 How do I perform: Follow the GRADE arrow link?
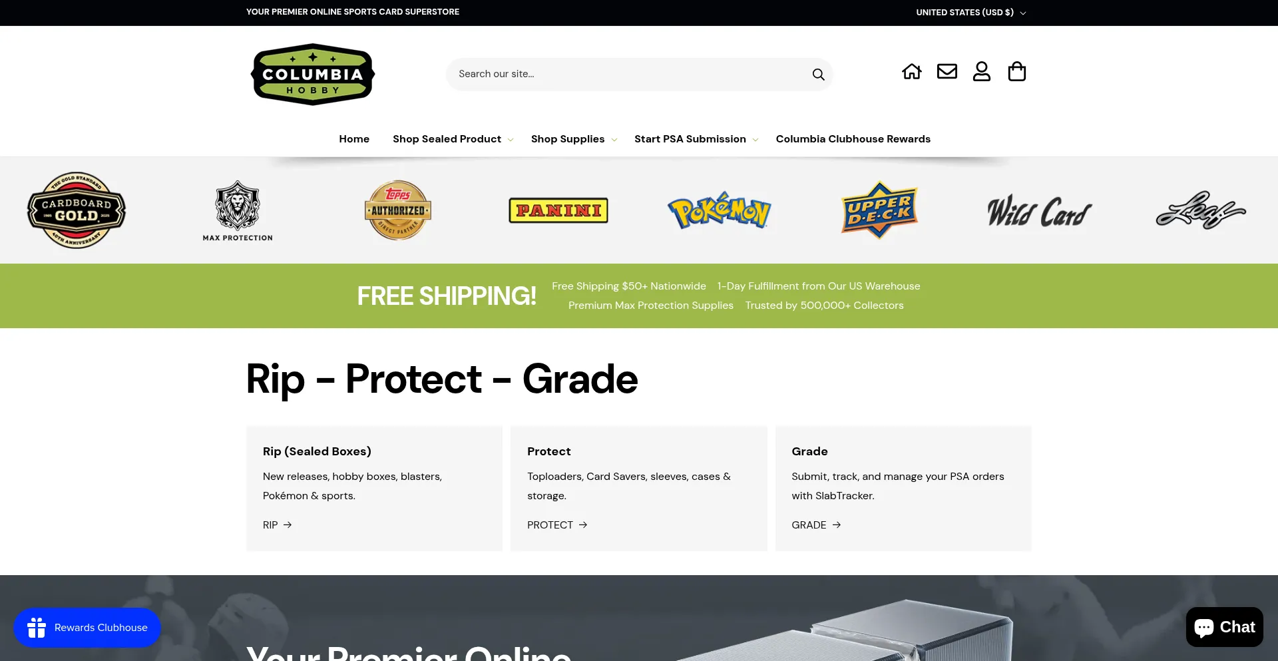816,525
